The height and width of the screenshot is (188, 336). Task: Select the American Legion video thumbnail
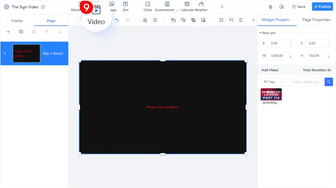(x=271, y=94)
